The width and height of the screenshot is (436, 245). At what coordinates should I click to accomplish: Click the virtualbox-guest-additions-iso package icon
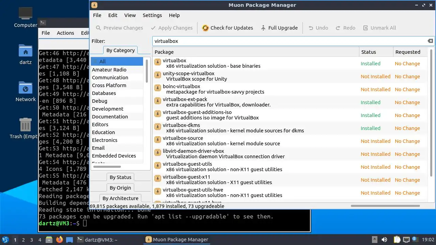tap(158, 114)
